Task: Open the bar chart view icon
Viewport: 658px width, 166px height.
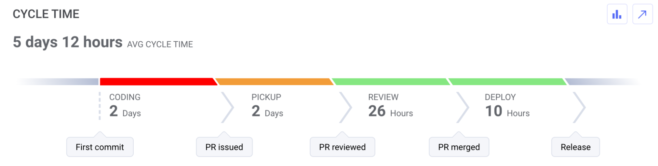Action: (x=617, y=14)
